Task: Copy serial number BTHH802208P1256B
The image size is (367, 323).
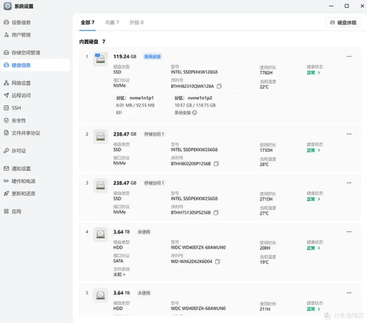Action: pyautogui.click(x=216, y=164)
